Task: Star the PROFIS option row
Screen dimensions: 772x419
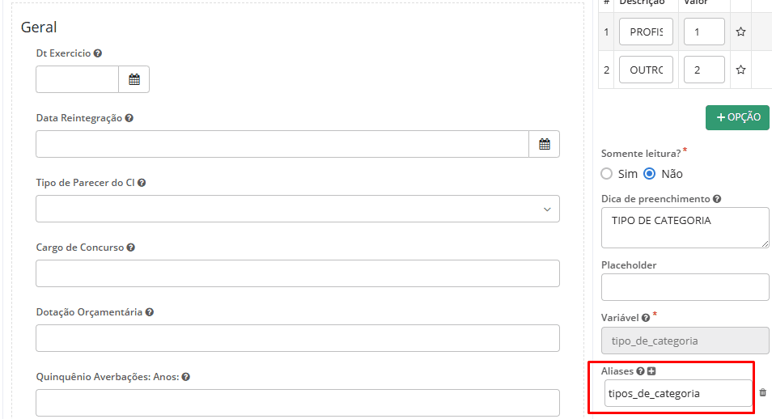Action: (740, 32)
